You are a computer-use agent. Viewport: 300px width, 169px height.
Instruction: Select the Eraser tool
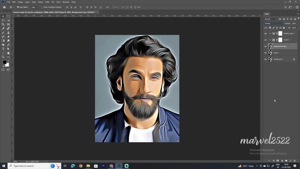point(8,37)
